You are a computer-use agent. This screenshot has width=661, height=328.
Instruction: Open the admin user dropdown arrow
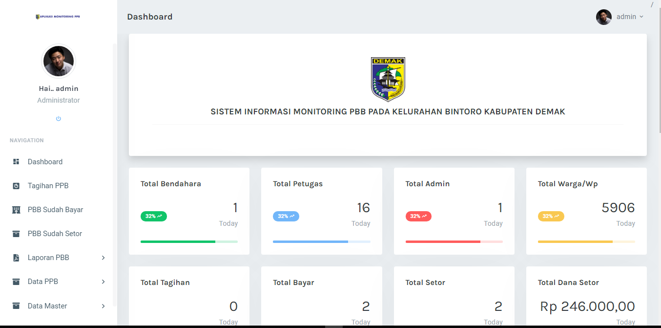point(641,17)
